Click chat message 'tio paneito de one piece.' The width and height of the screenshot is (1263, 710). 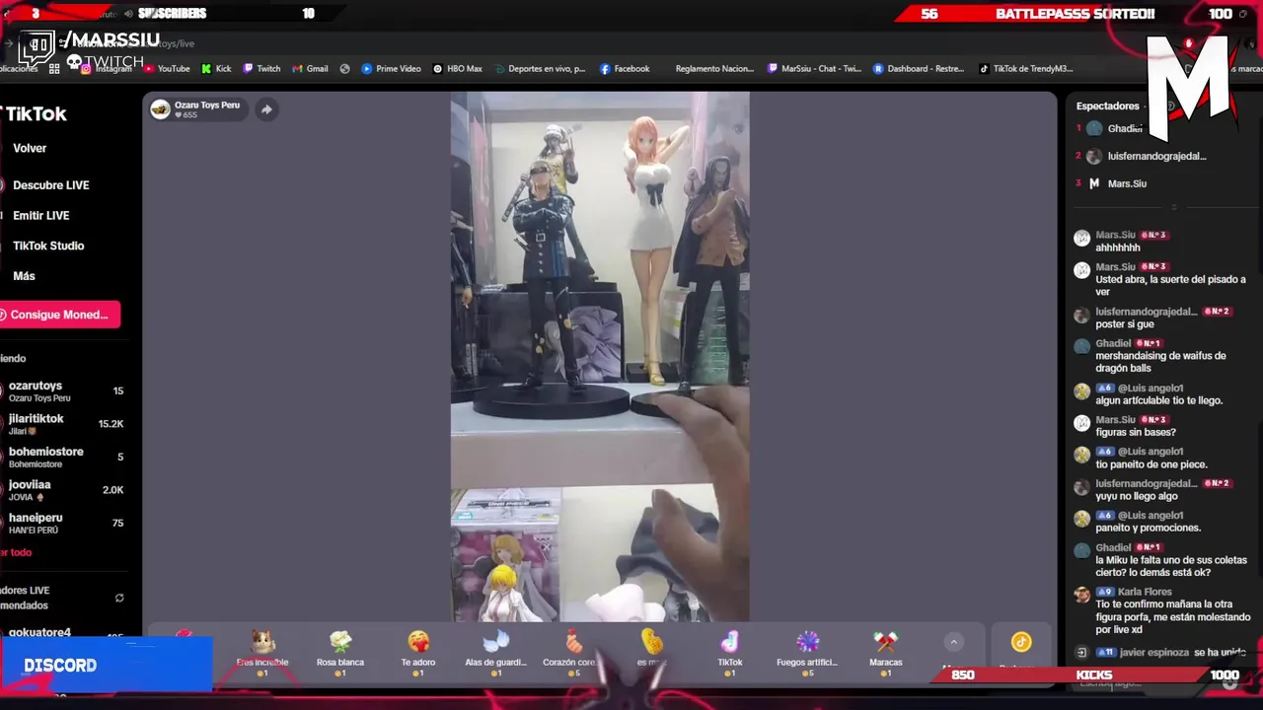coord(1152,464)
